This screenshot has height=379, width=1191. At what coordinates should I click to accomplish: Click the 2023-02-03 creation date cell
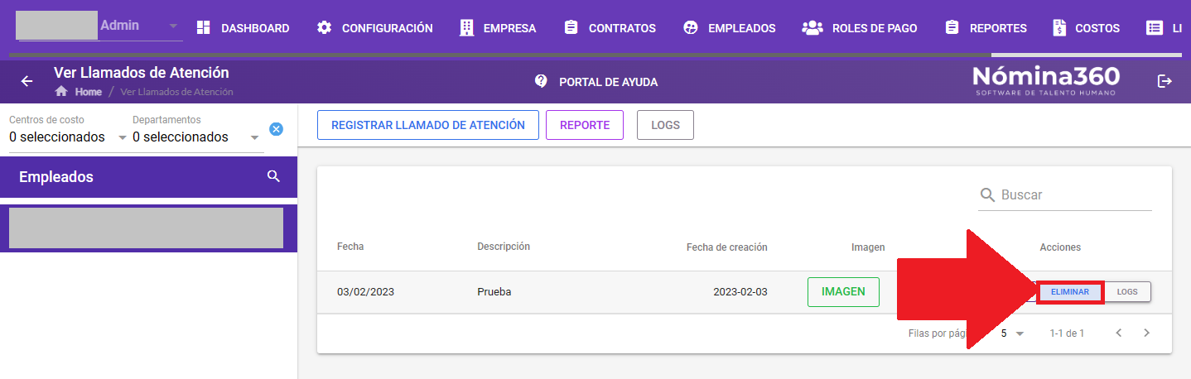(x=740, y=292)
